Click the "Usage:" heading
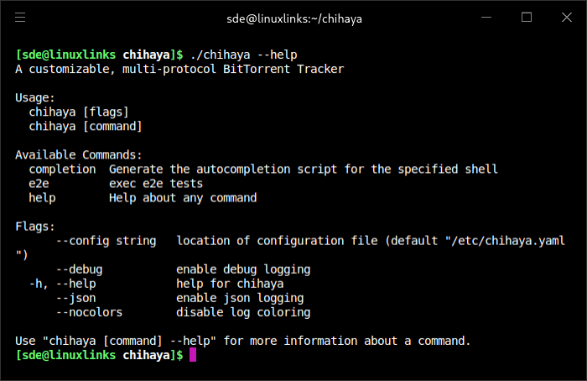 tap(35, 97)
